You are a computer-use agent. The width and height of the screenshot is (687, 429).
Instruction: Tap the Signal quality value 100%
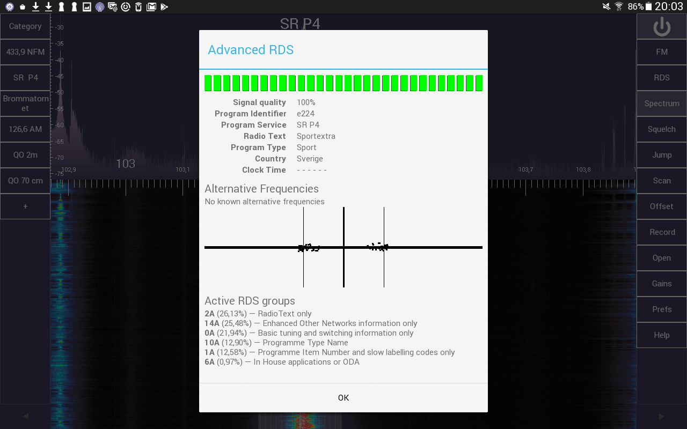(x=306, y=102)
